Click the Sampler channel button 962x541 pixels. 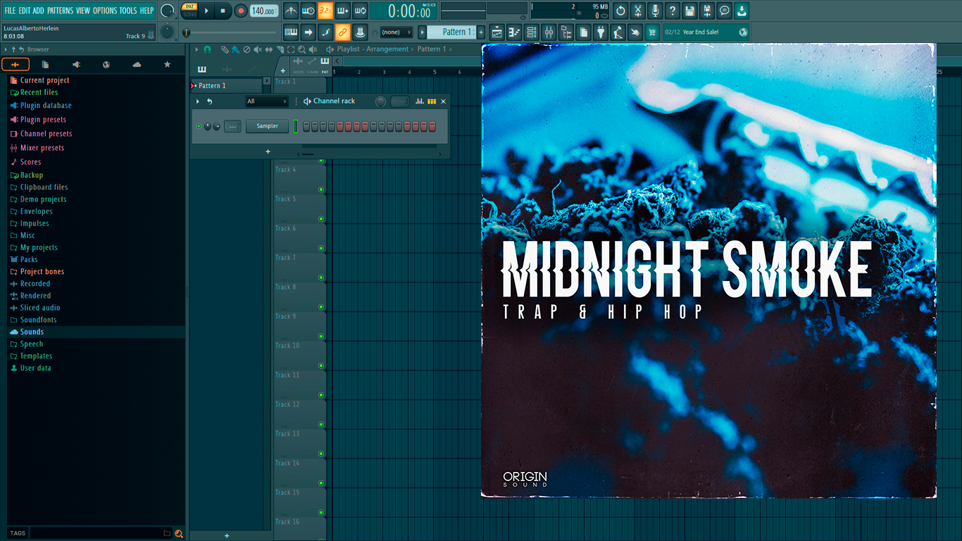coord(267,126)
